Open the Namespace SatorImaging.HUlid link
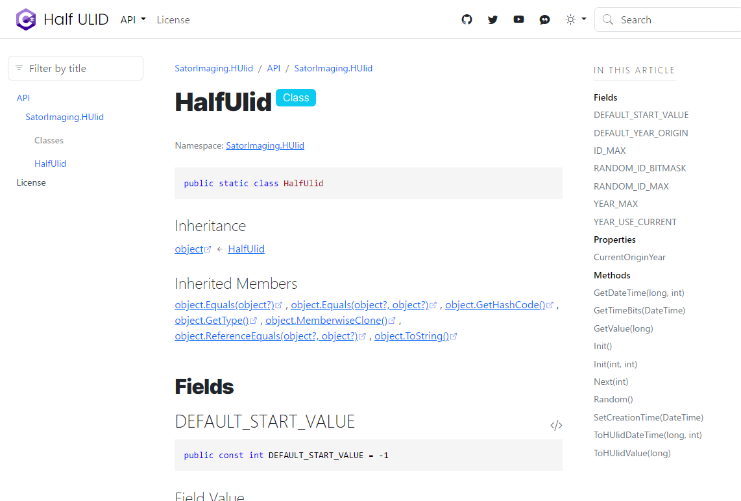 265,145
